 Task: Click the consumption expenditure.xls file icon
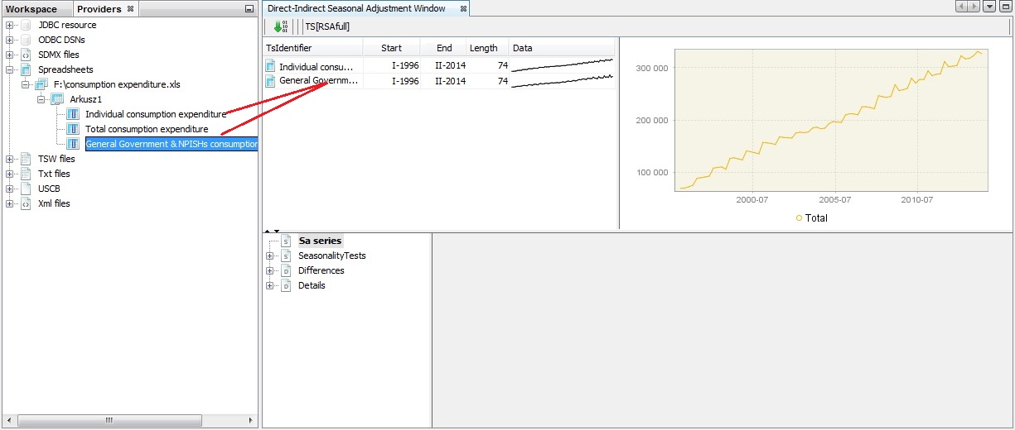pyautogui.click(x=41, y=84)
